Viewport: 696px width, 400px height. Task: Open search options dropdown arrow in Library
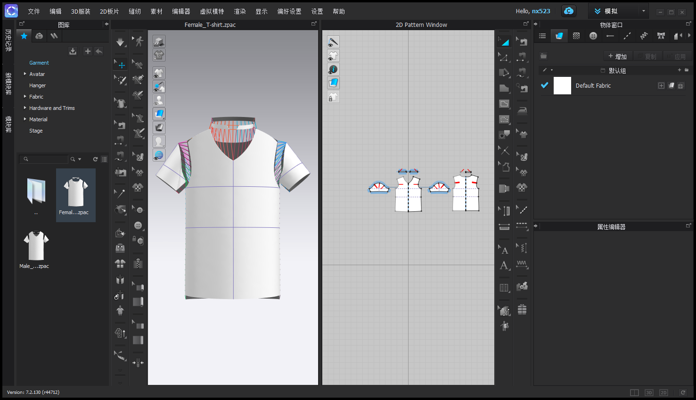(x=80, y=159)
